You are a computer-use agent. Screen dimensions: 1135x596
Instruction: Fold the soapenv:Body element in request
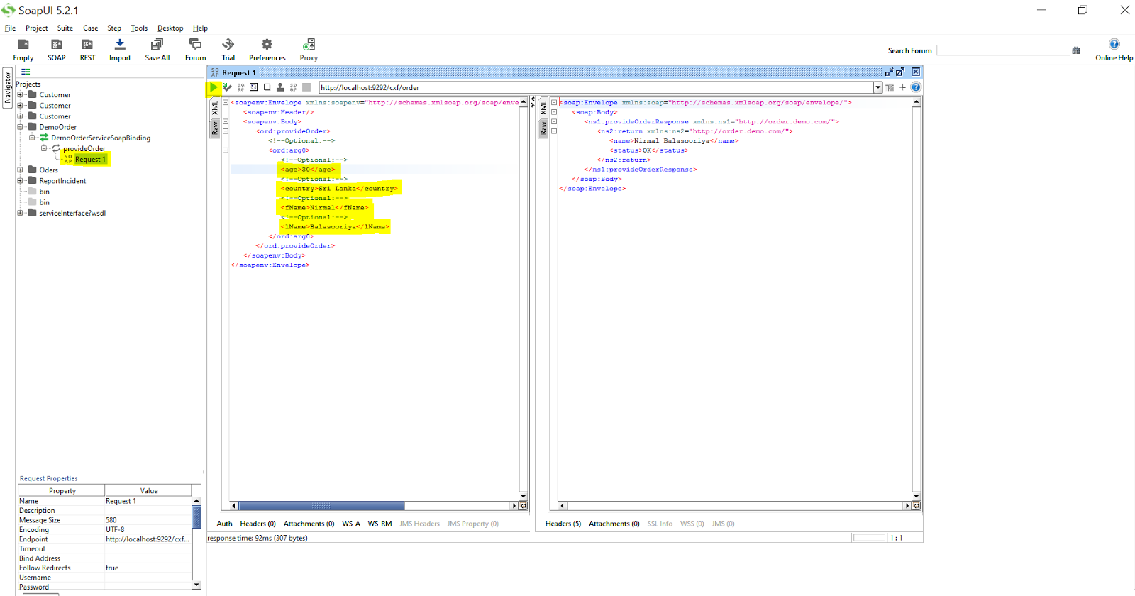click(226, 121)
